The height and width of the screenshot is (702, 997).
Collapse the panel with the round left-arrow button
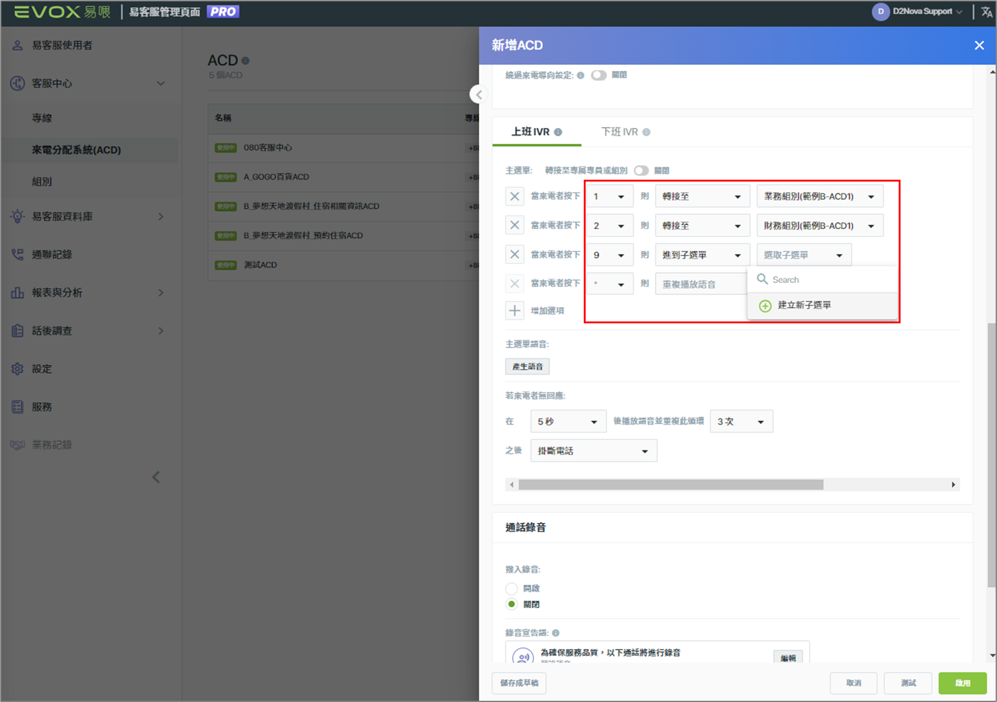(x=478, y=95)
